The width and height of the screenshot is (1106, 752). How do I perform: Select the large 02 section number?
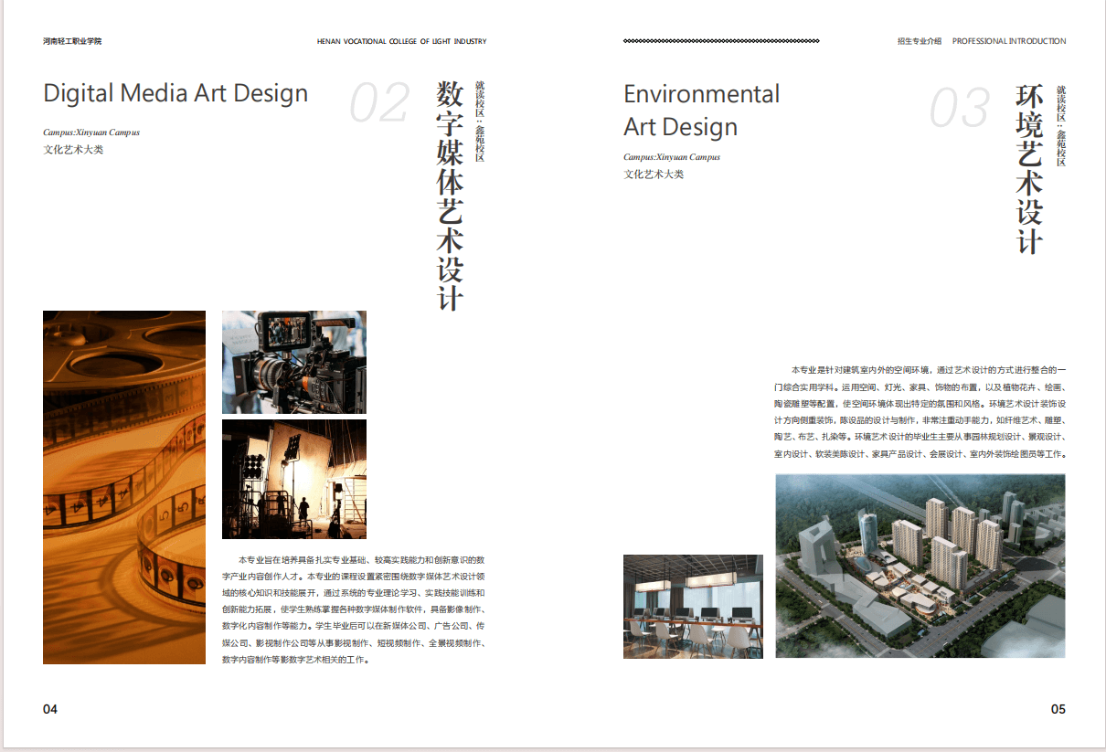(378, 104)
